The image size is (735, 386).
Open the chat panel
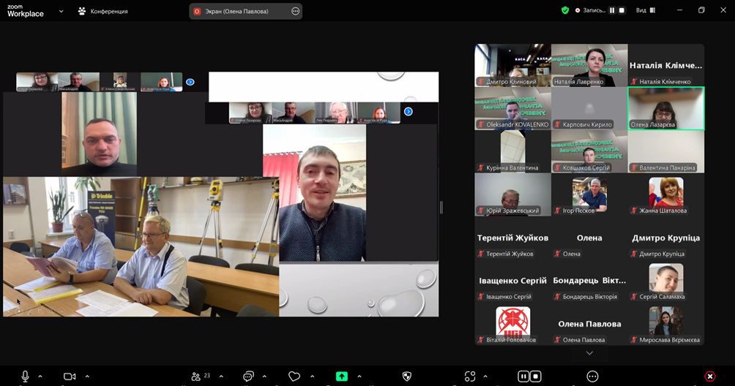coord(248,376)
